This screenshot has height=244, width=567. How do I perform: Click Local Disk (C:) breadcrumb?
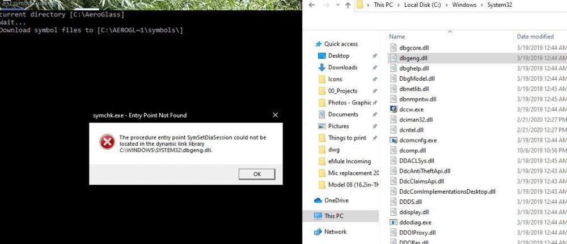tap(422, 5)
